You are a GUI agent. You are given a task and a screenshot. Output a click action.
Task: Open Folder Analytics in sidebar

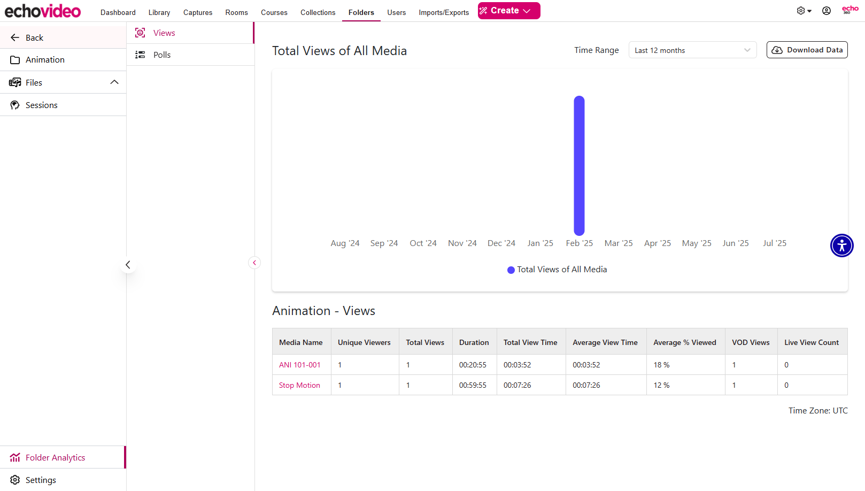(63, 457)
